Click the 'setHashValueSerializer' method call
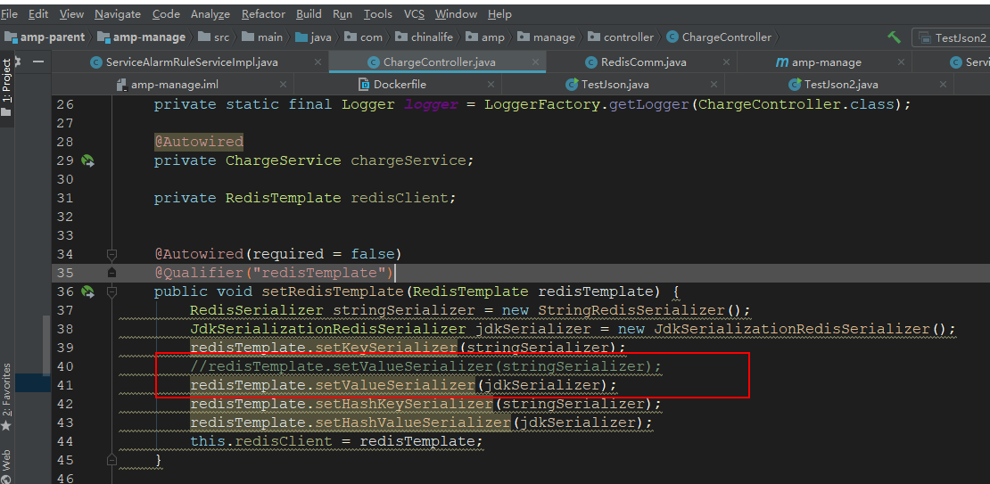The width and height of the screenshot is (990, 484). click(x=414, y=422)
